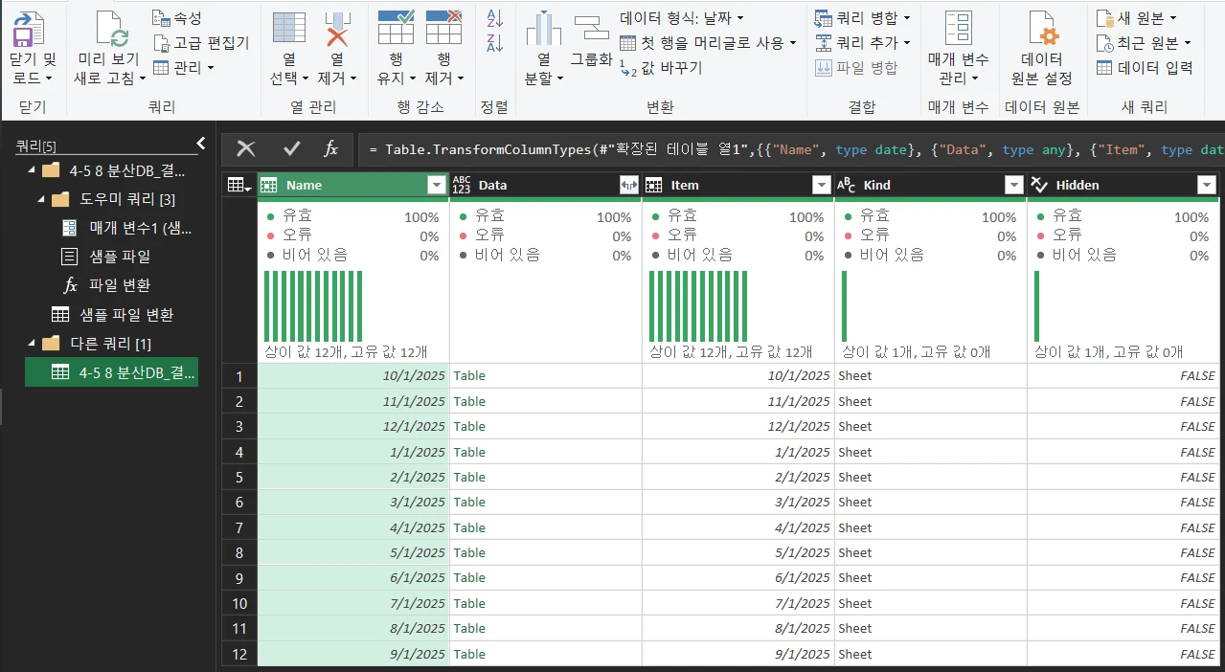
Task: Cancel formula edit with the X button
Action: [x=246, y=148]
